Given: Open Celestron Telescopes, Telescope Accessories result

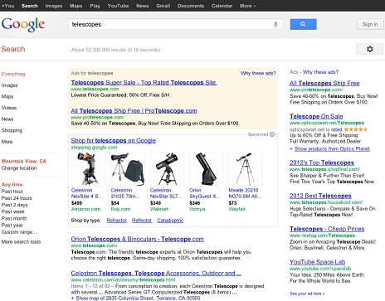Looking at the screenshot, I should click(x=156, y=273).
